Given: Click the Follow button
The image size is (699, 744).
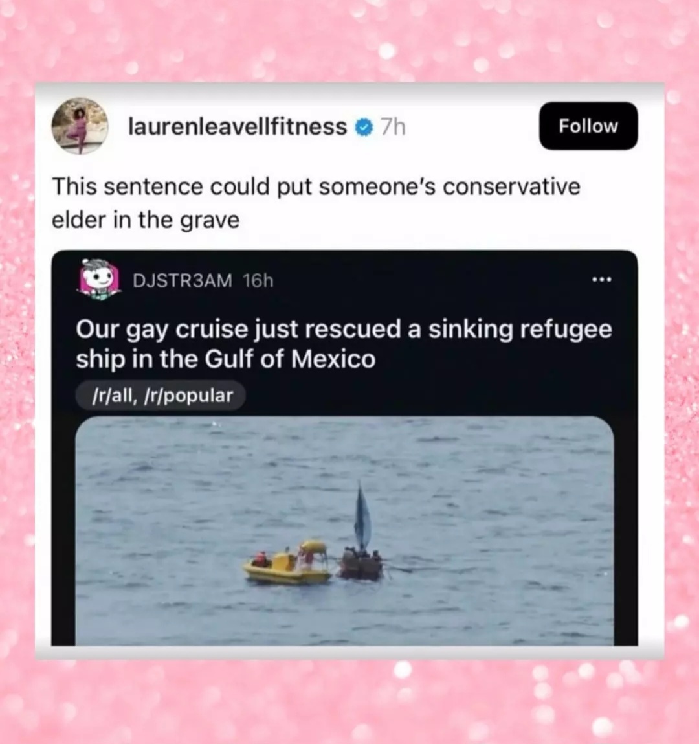Looking at the screenshot, I should 588,126.
